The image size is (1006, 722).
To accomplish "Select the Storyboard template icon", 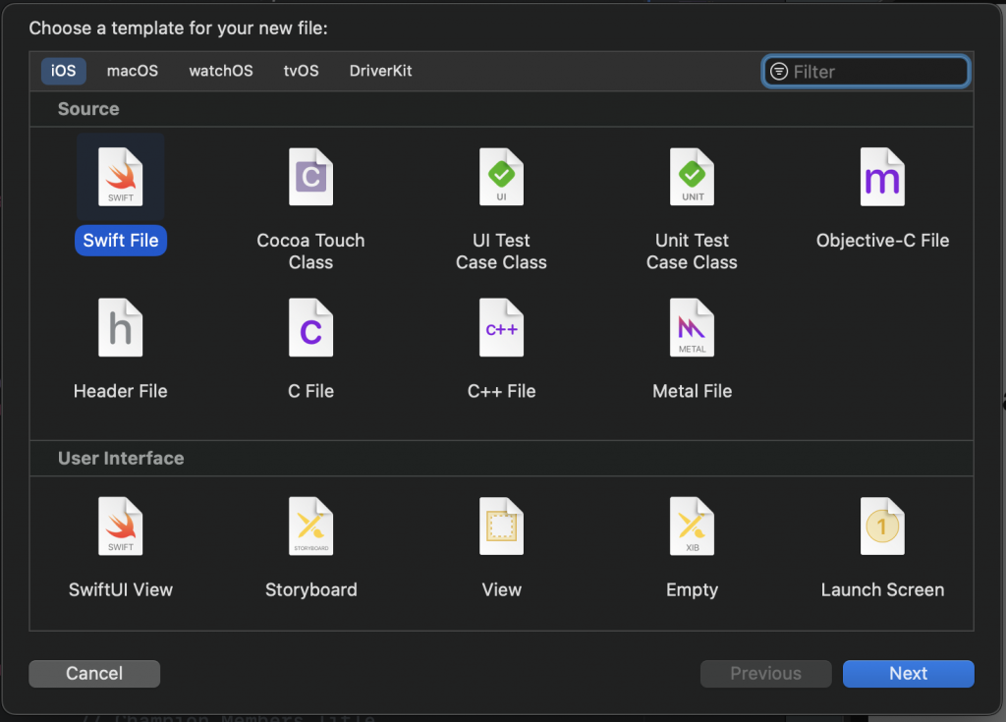I will pyautogui.click(x=311, y=527).
